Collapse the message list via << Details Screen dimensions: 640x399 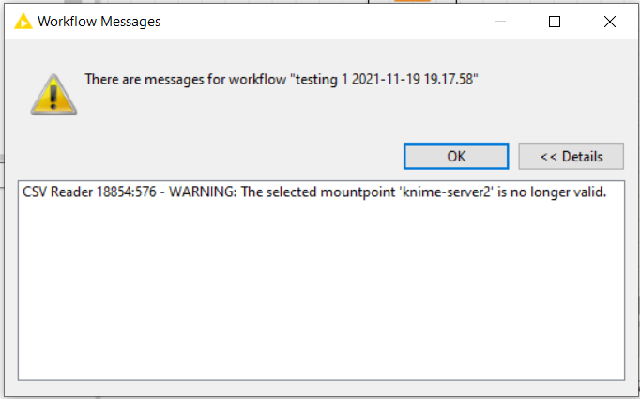tap(571, 156)
